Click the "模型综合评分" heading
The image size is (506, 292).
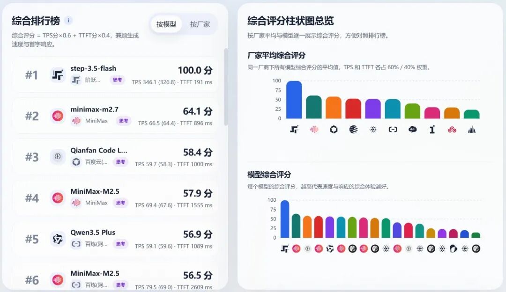[x=269, y=175]
